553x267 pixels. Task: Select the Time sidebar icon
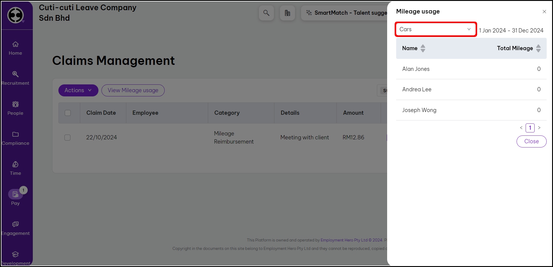click(15, 164)
